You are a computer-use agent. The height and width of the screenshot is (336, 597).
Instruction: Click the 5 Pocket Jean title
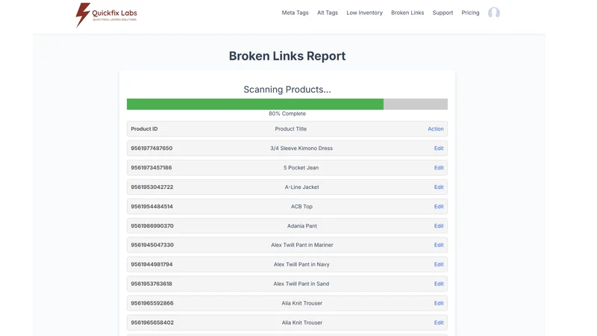(x=301, y=167)
